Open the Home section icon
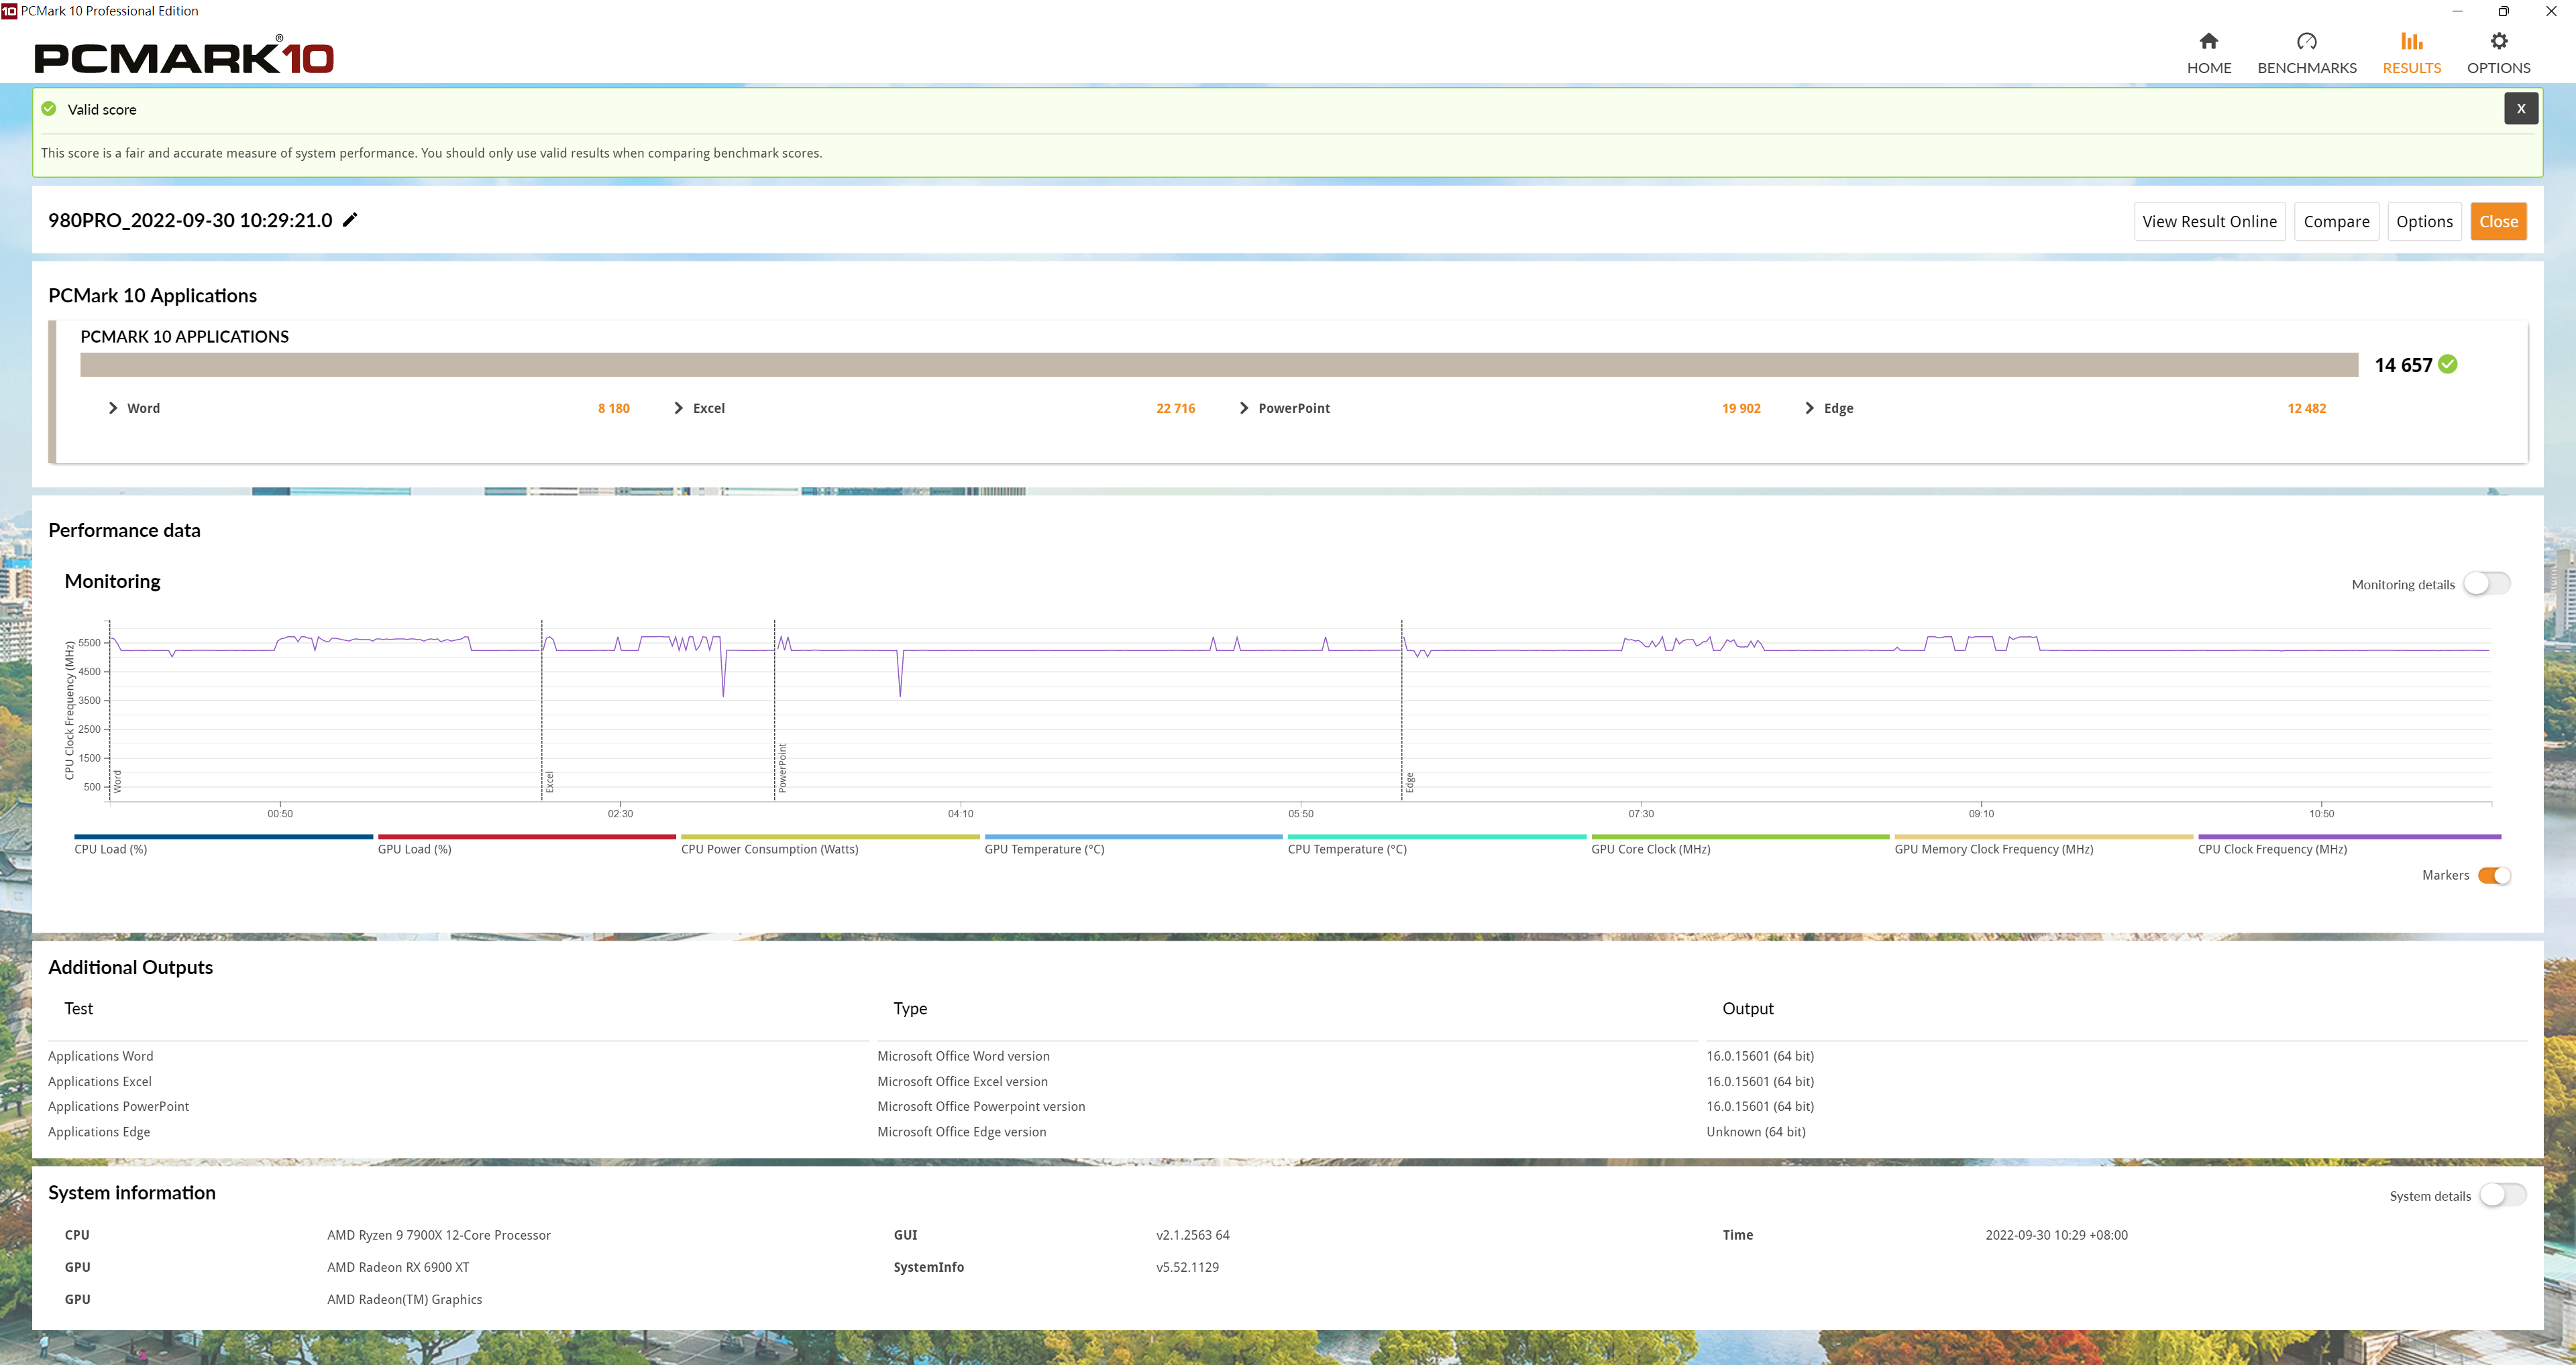The height and width of the screenshot is (1365, 2576). coord(2208,41)
